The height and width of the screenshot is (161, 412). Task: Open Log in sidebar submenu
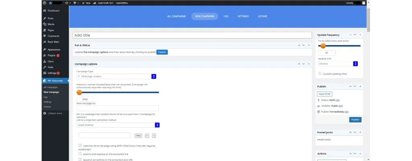click(45, 97)
